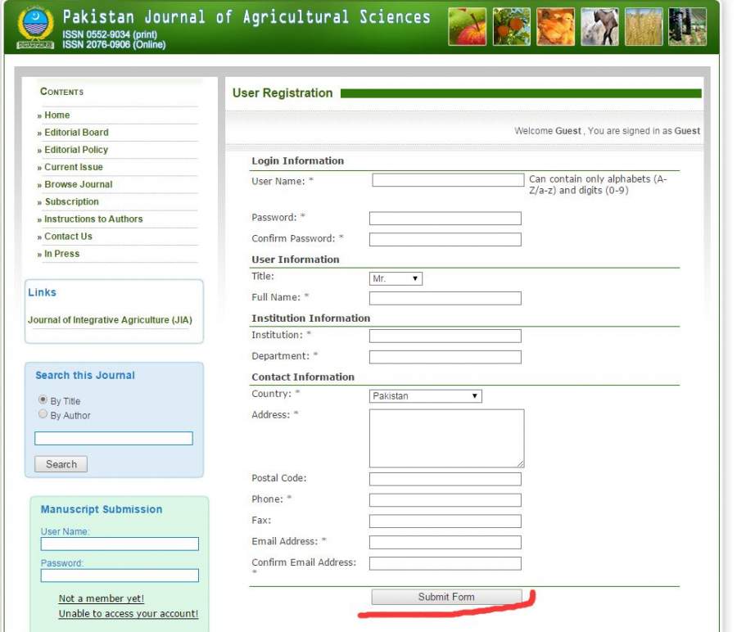Open Instructions to Authors
Image resolution: width=737 pixels, height=632 pixels.
93,219
